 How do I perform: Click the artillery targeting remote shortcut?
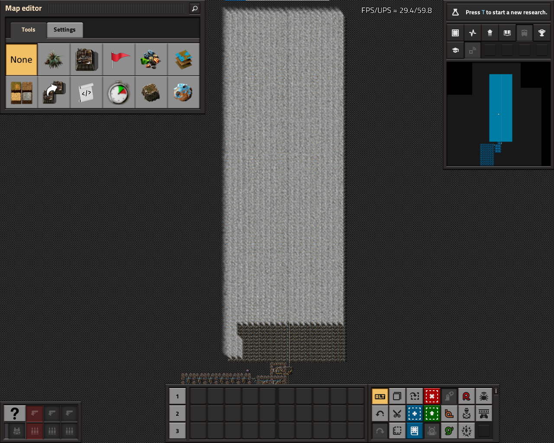pos(467,414)
